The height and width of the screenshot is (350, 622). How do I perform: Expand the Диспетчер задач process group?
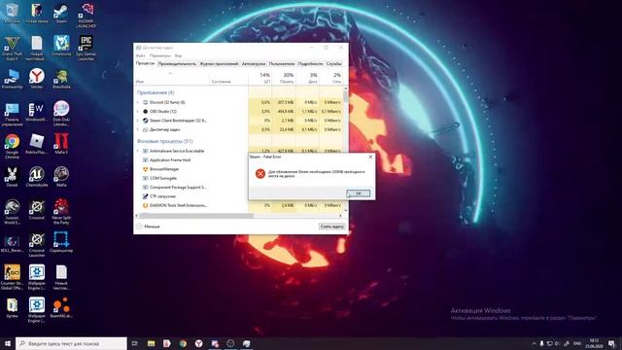[138, 129]
